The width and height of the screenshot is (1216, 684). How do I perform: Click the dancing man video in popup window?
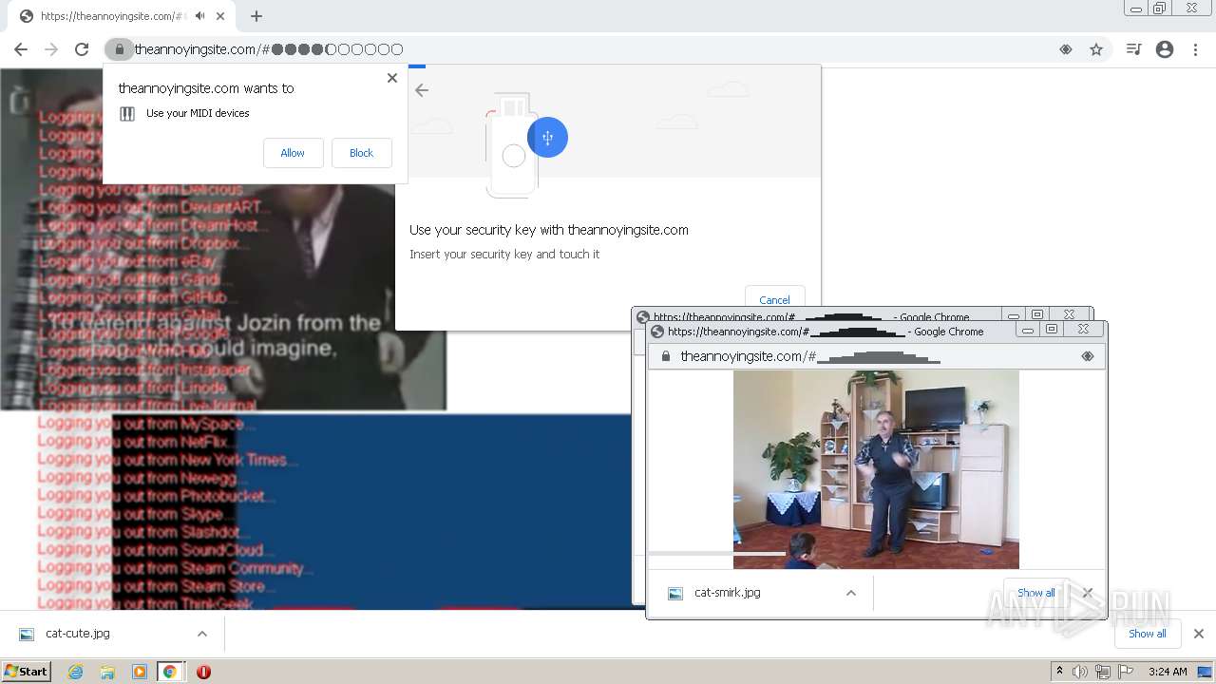coord(876,469)
